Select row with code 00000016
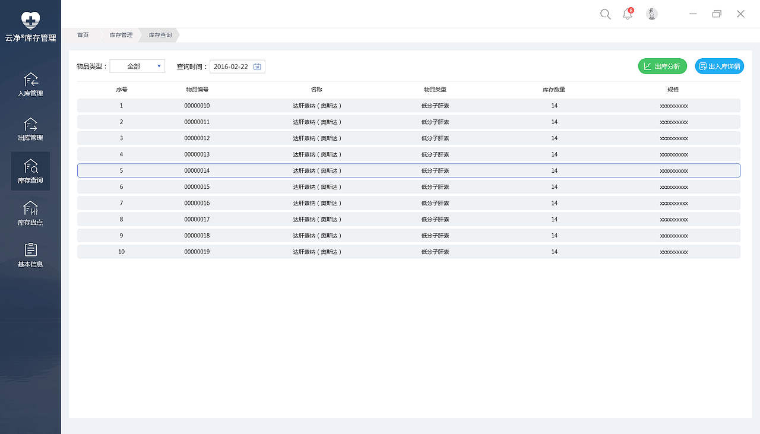760x434 pixels. pyautogui.click(x=408, y=203)
